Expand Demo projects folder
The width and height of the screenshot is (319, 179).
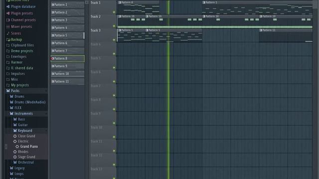click(x=22, y=51)
